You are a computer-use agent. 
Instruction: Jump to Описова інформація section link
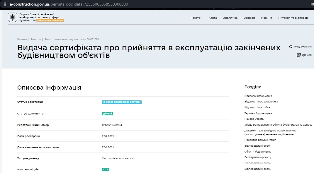point(258,96)
